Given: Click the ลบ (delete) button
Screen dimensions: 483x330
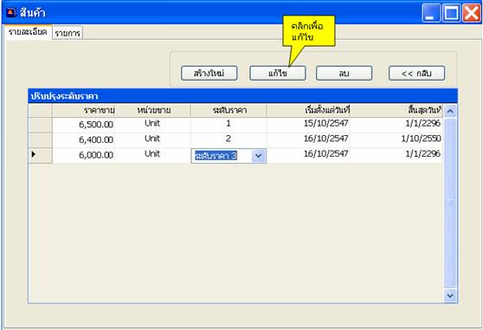Looking at the screenshot, I should (345, 74).
